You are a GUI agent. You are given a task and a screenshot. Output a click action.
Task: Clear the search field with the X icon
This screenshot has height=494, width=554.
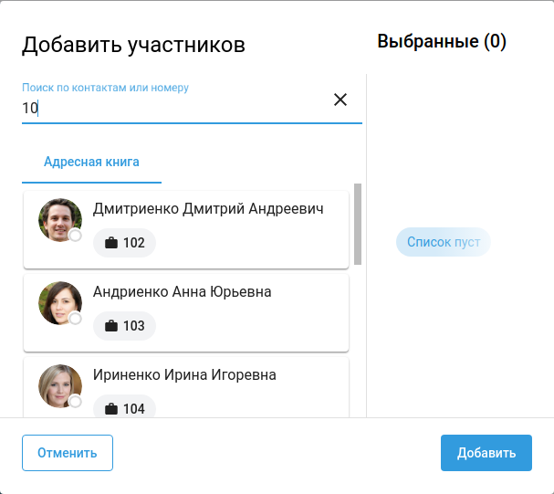click(x=340, y=100)
